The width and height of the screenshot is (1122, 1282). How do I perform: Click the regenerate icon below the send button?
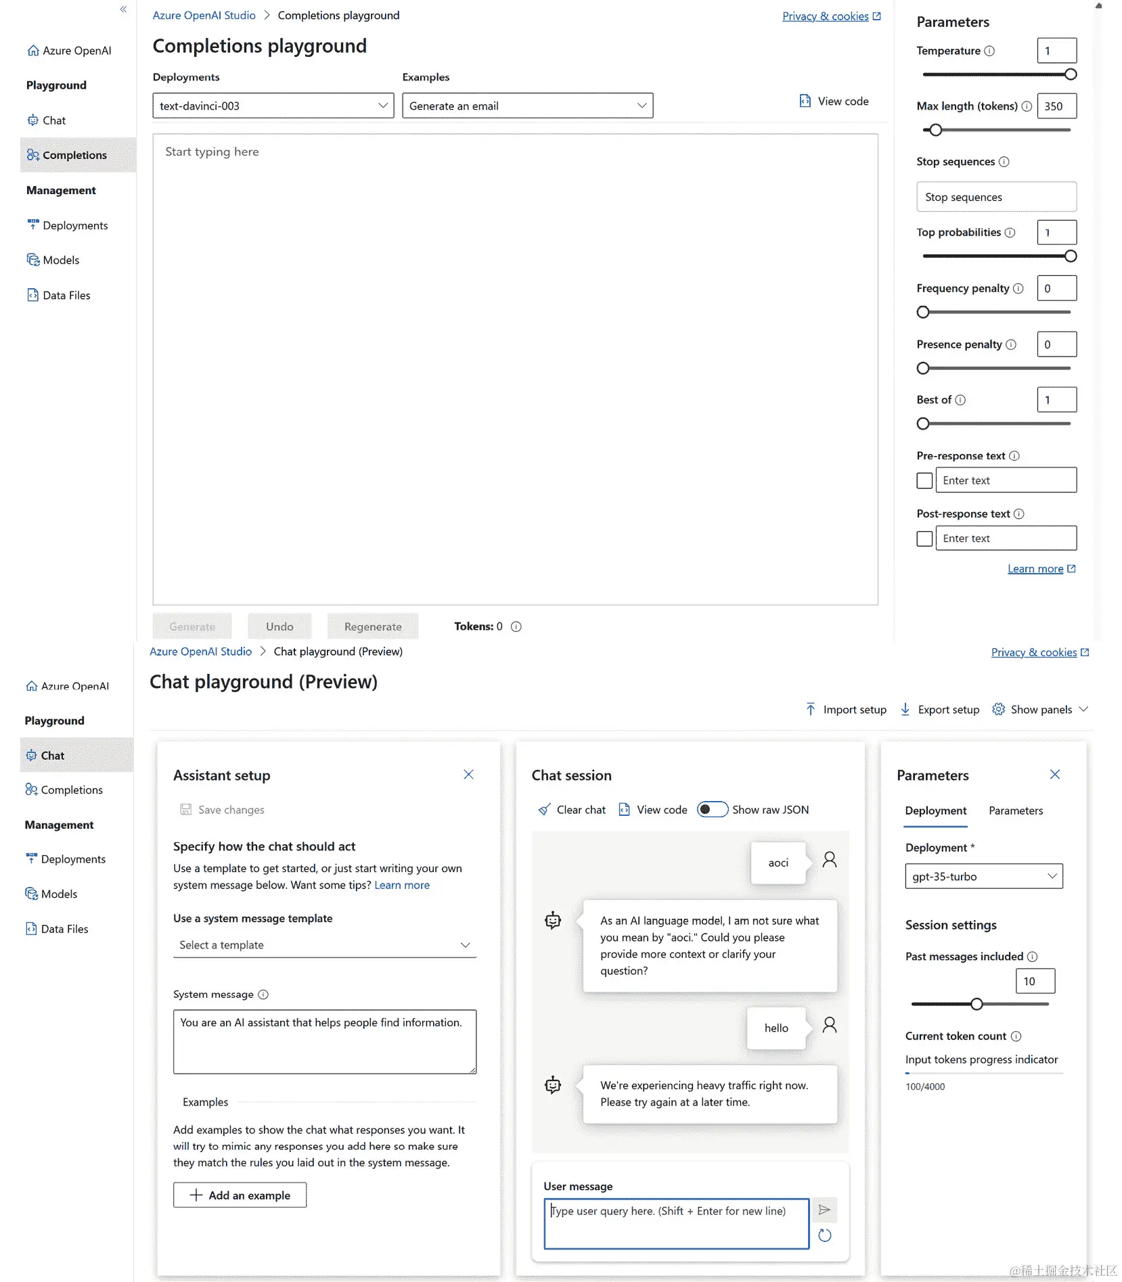[x=824, y=1235]
